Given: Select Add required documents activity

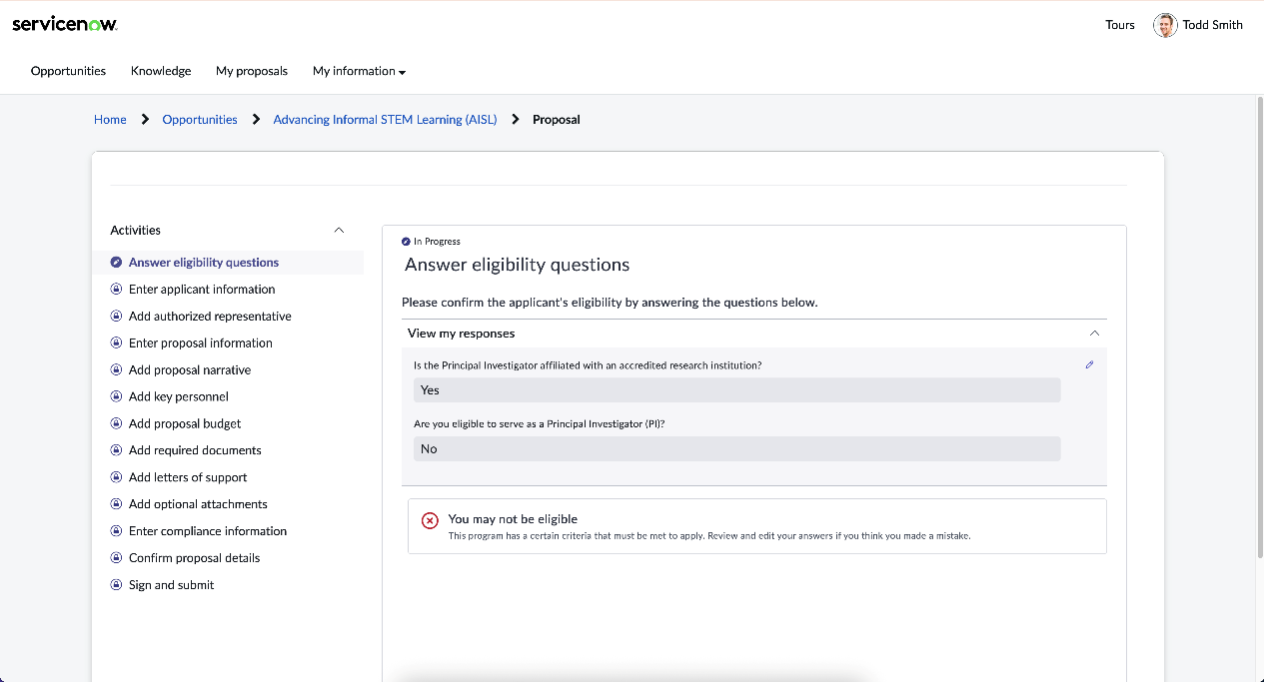Looking at the screenshot, I should point(195,451).
